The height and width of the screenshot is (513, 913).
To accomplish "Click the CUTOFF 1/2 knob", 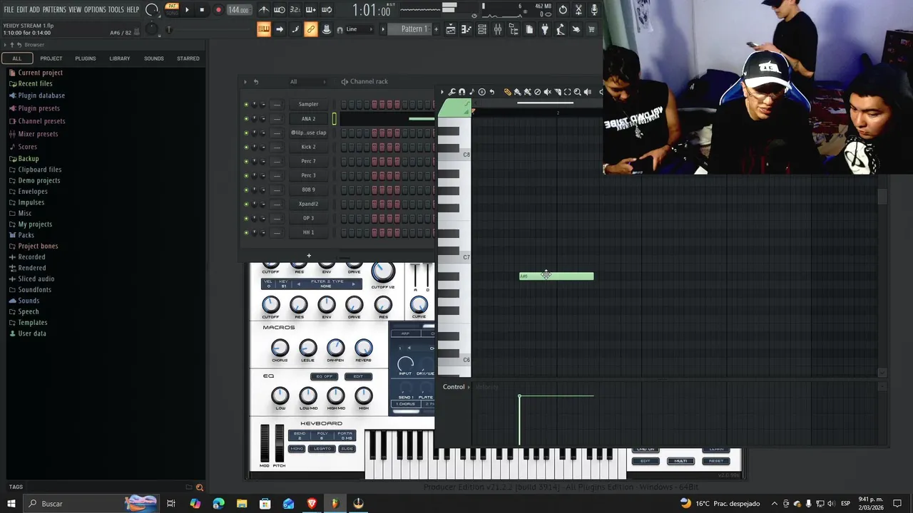I will pyautogui.click(x=382, y=272).
